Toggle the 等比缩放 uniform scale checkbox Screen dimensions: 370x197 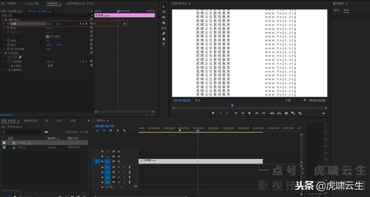47,36
